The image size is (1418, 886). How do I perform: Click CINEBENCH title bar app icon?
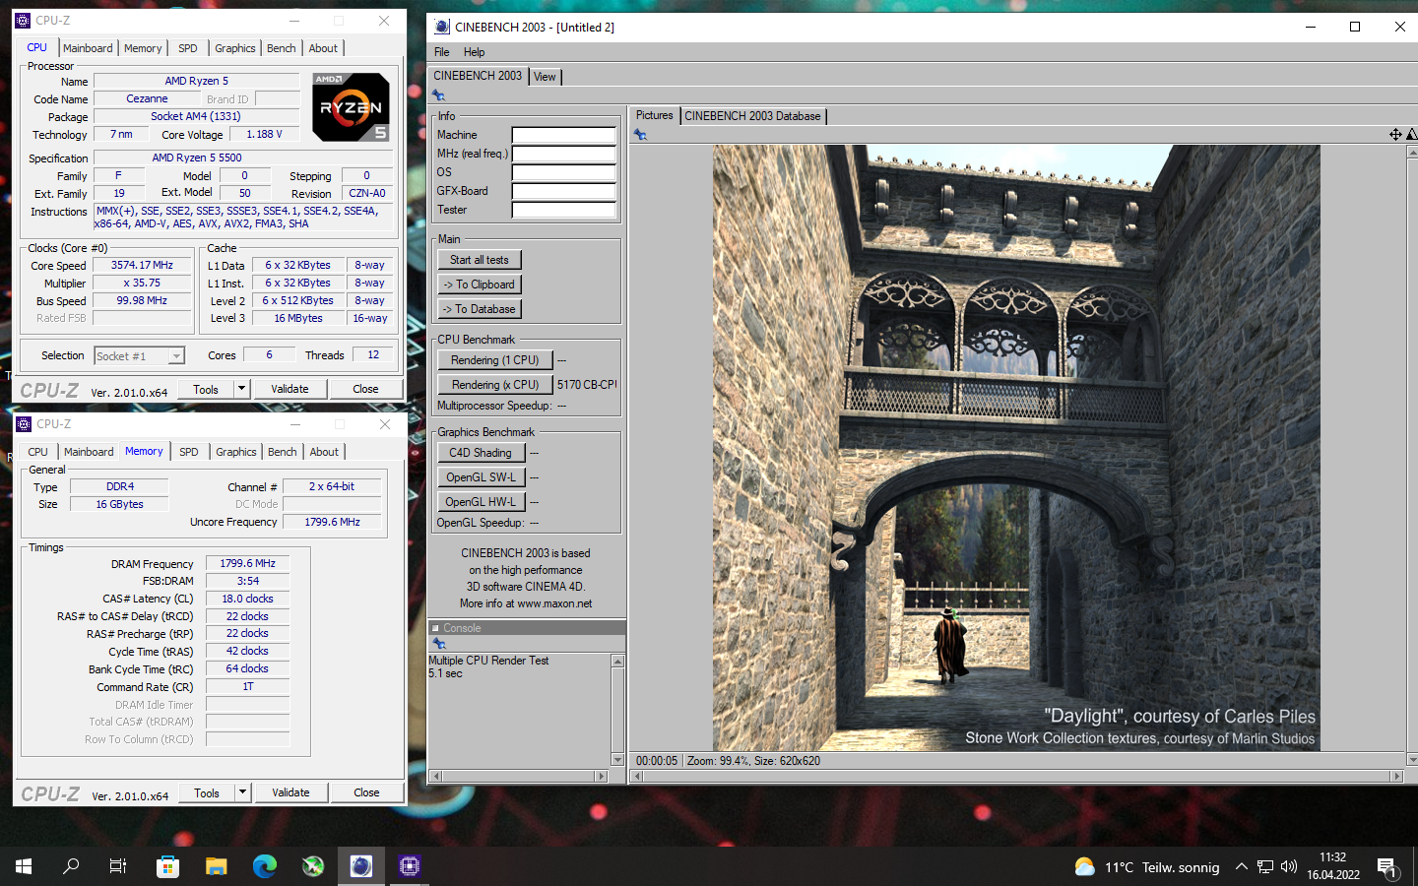(x=442, y=27)
